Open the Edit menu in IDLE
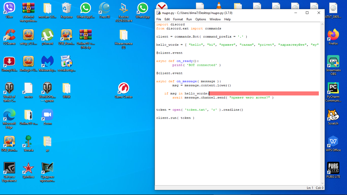Screen dimensions: 347x195 tap(167, 19)
